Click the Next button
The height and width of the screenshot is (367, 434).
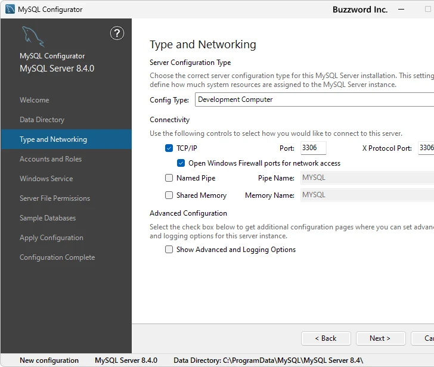tap(381, 338)
